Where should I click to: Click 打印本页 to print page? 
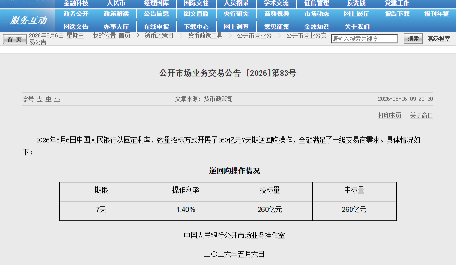(x=390, y=115)
